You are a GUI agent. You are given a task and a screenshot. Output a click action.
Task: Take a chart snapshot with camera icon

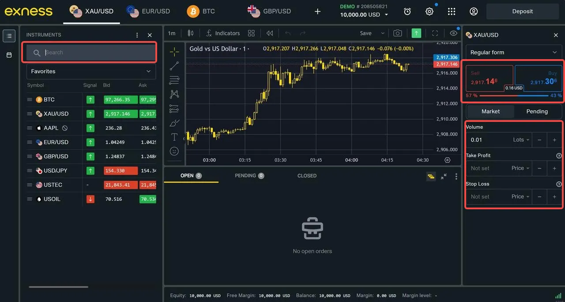coord(398,33)
